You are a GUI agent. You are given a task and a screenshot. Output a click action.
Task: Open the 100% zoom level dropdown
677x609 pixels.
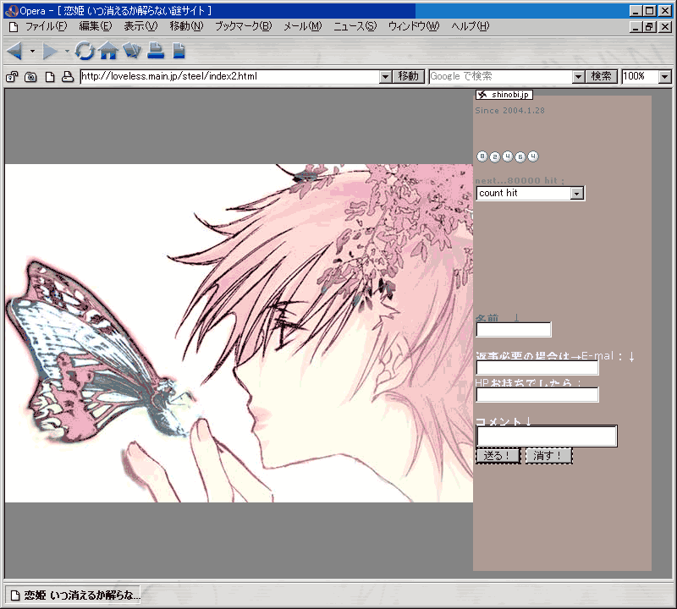tap(665, 77)
